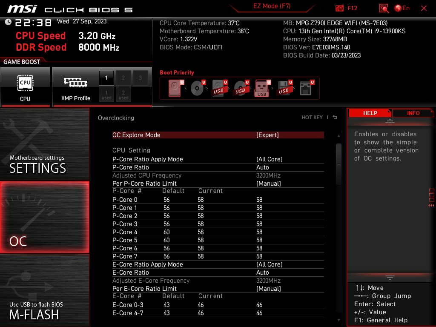Edit E-Core 4-7 ratio value 46
This screenshot has height=327, width=436.
pyautogui.click(x=259, y=313)
